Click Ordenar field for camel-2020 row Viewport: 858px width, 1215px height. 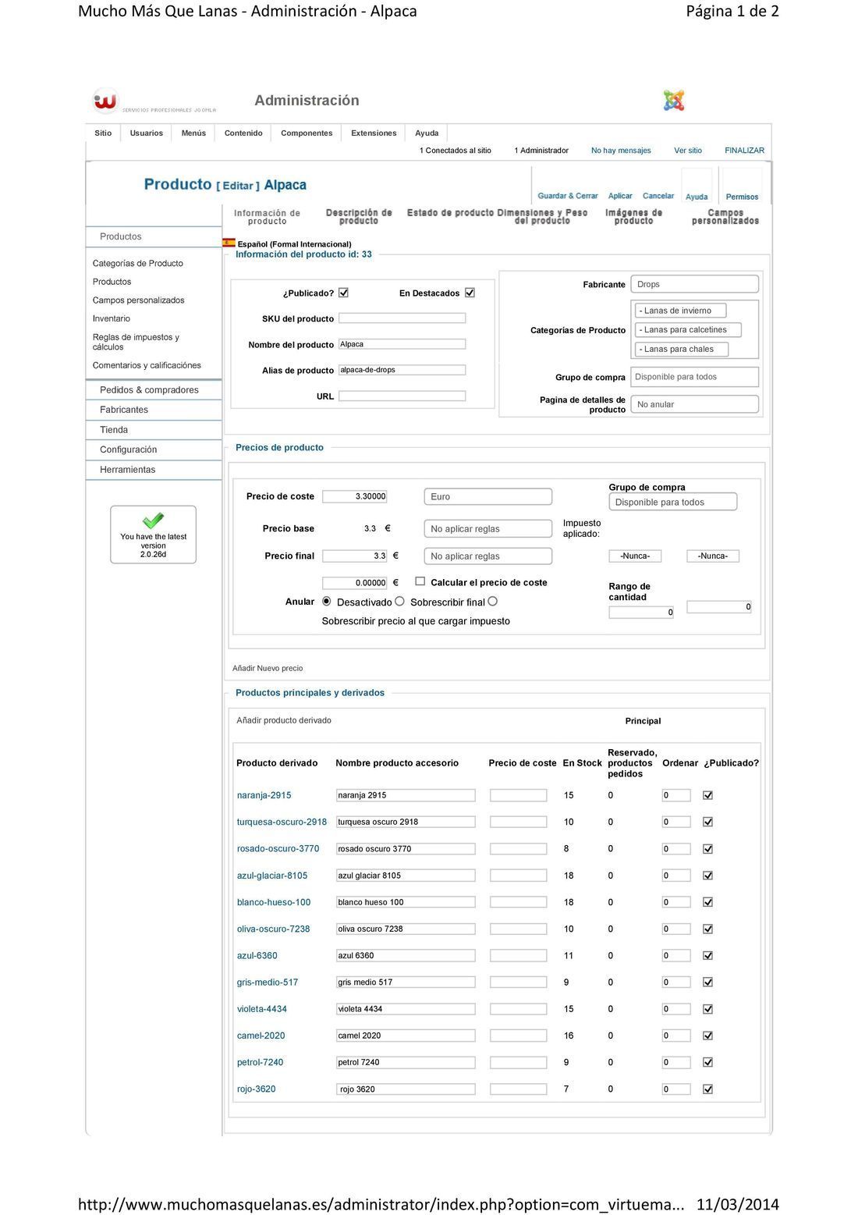tap(676, 1036)
